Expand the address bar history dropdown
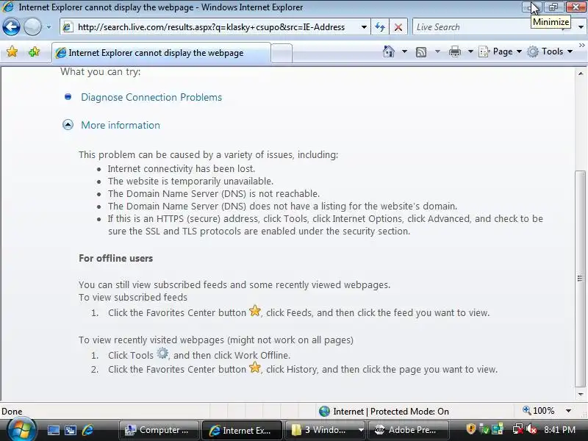This screenshot has height=441, width=588. point(364,27)
